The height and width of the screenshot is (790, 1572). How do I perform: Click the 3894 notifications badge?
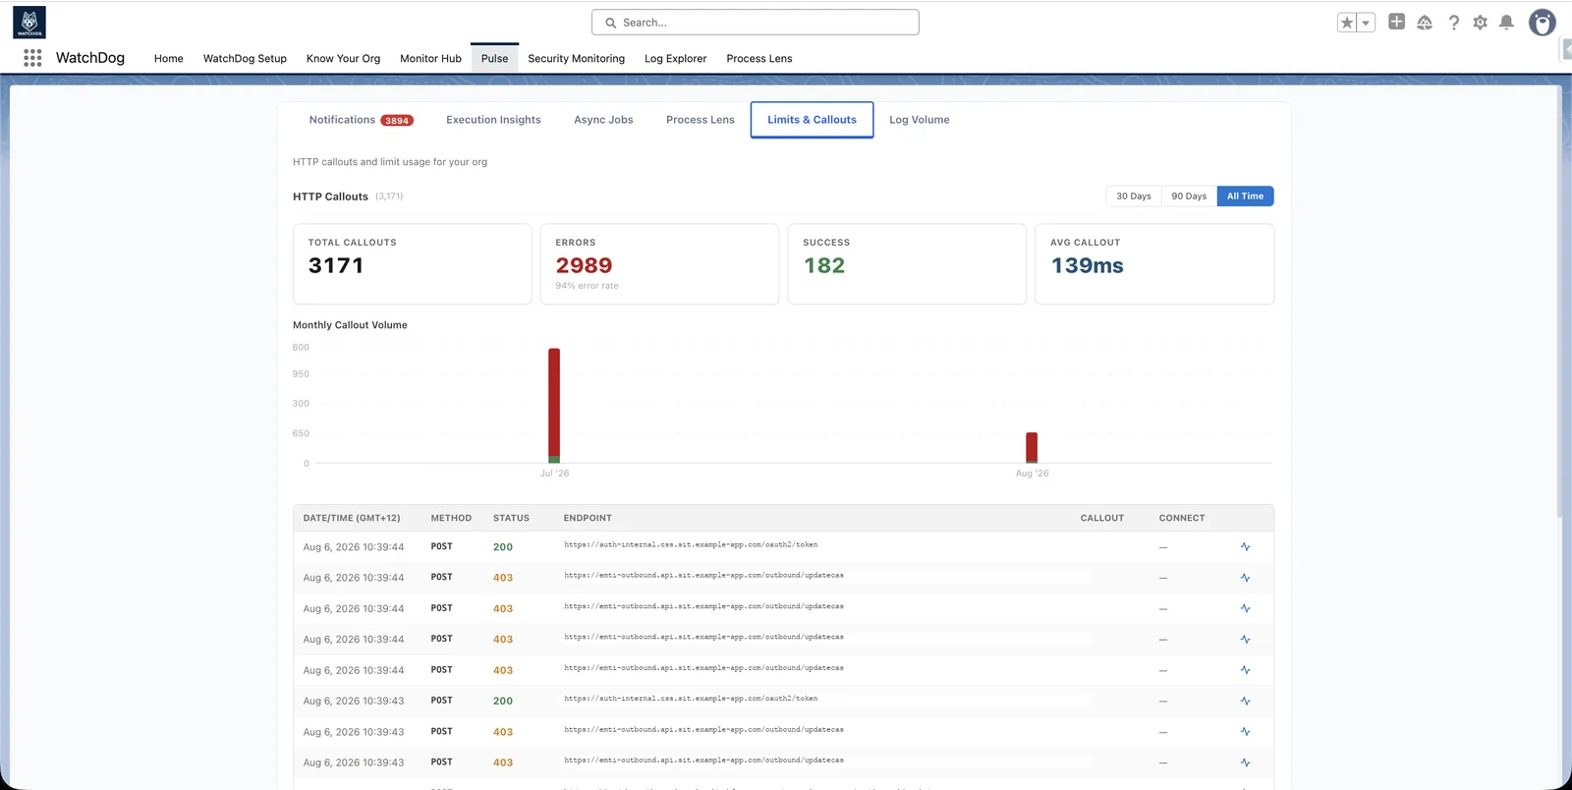coord(397,121)
